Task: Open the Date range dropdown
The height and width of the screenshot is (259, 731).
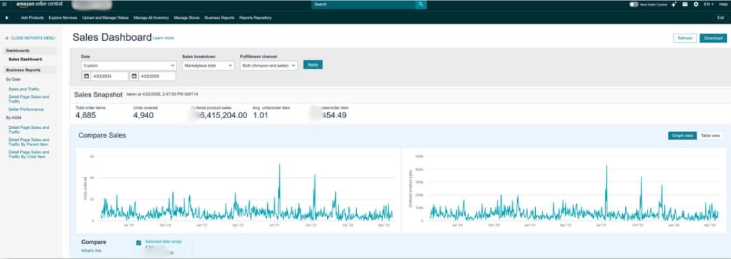Action: click(x=128, y=66)
